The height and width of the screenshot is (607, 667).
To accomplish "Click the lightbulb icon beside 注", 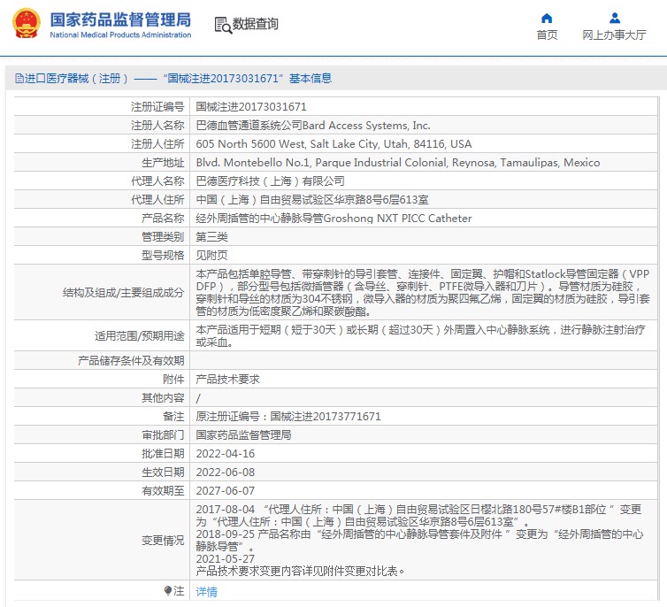I will tap(168, 590).
